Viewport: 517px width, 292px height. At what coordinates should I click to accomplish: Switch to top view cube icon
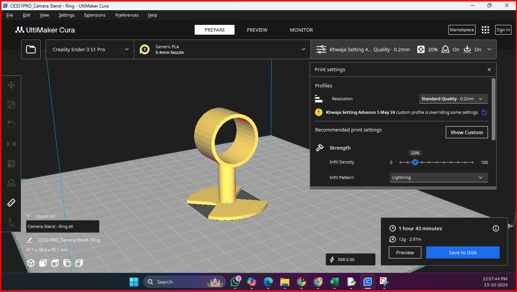point(55,263)
